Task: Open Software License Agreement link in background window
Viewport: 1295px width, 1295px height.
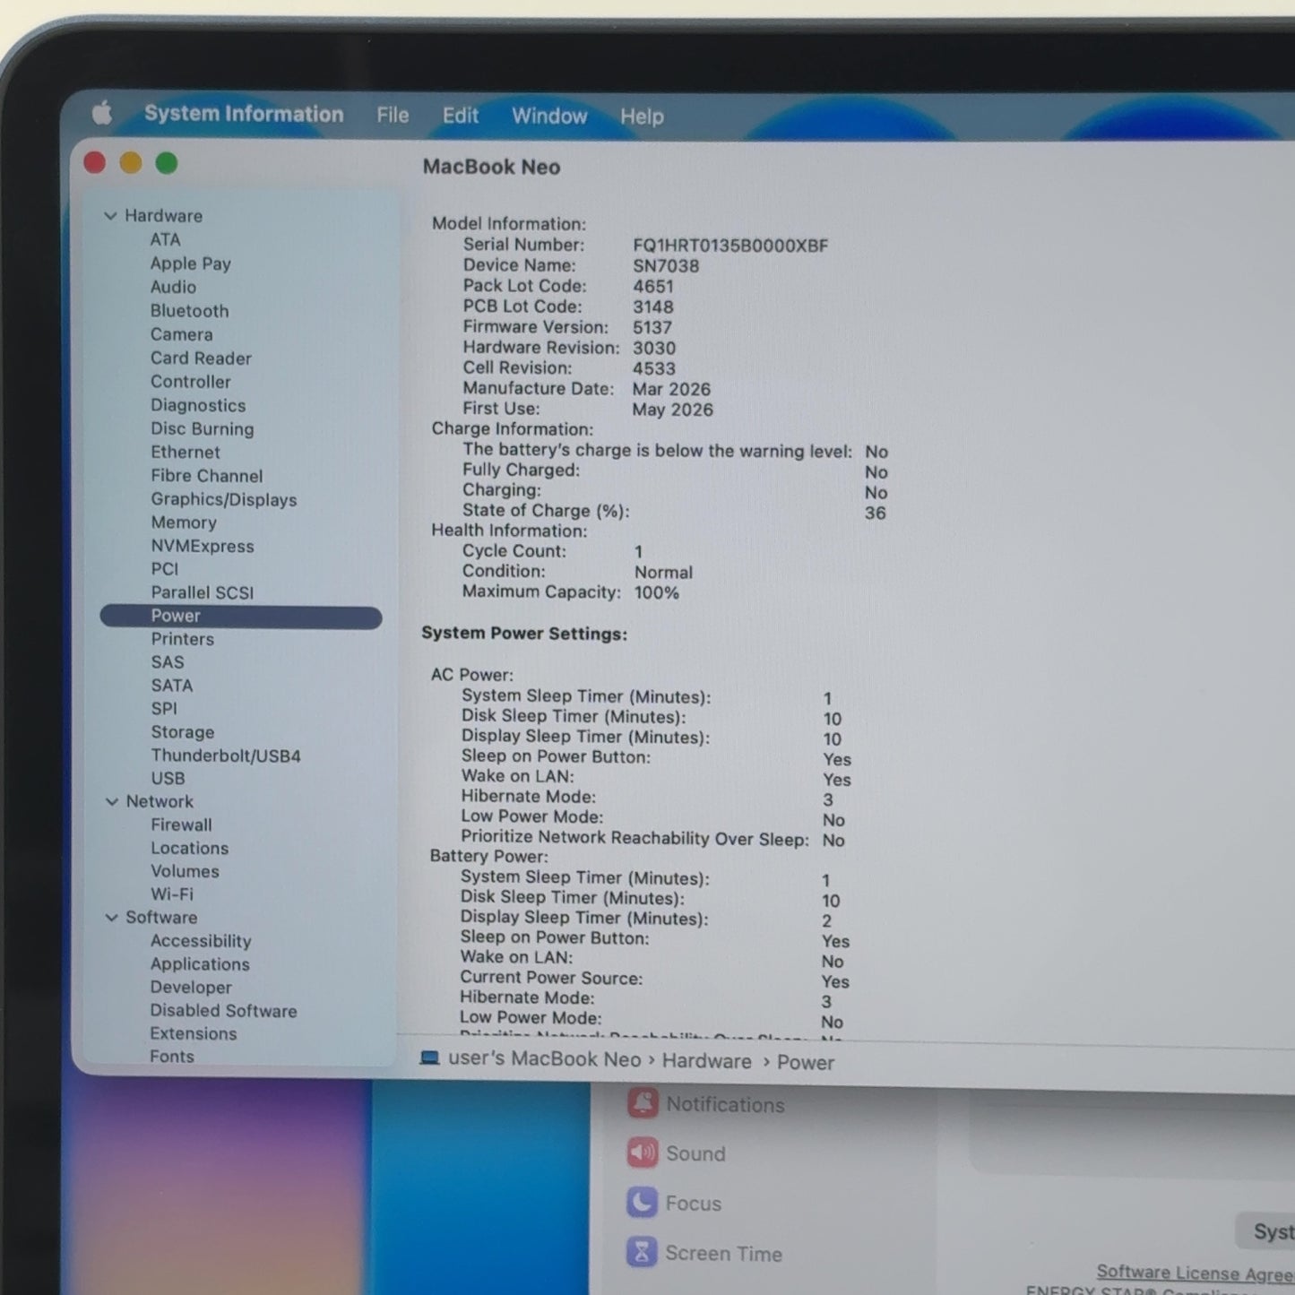Action: 1195,1273
